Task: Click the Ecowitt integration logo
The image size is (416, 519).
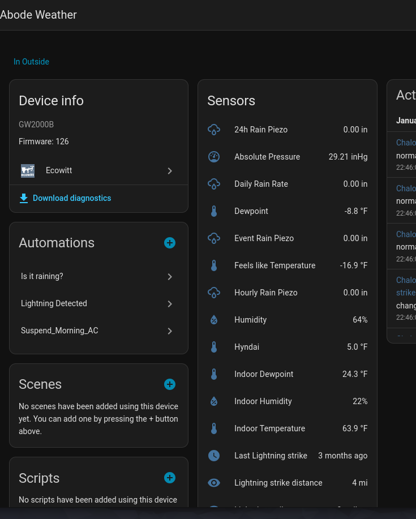Action: pos(28,170)
